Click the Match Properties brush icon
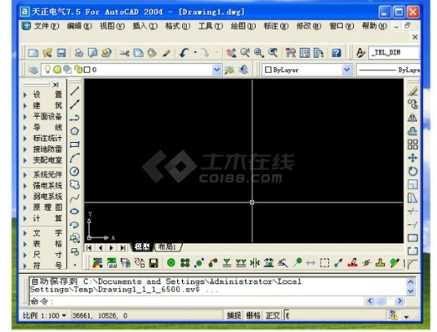The height and width of the screenshot is (332, 437). coord(167,52)
